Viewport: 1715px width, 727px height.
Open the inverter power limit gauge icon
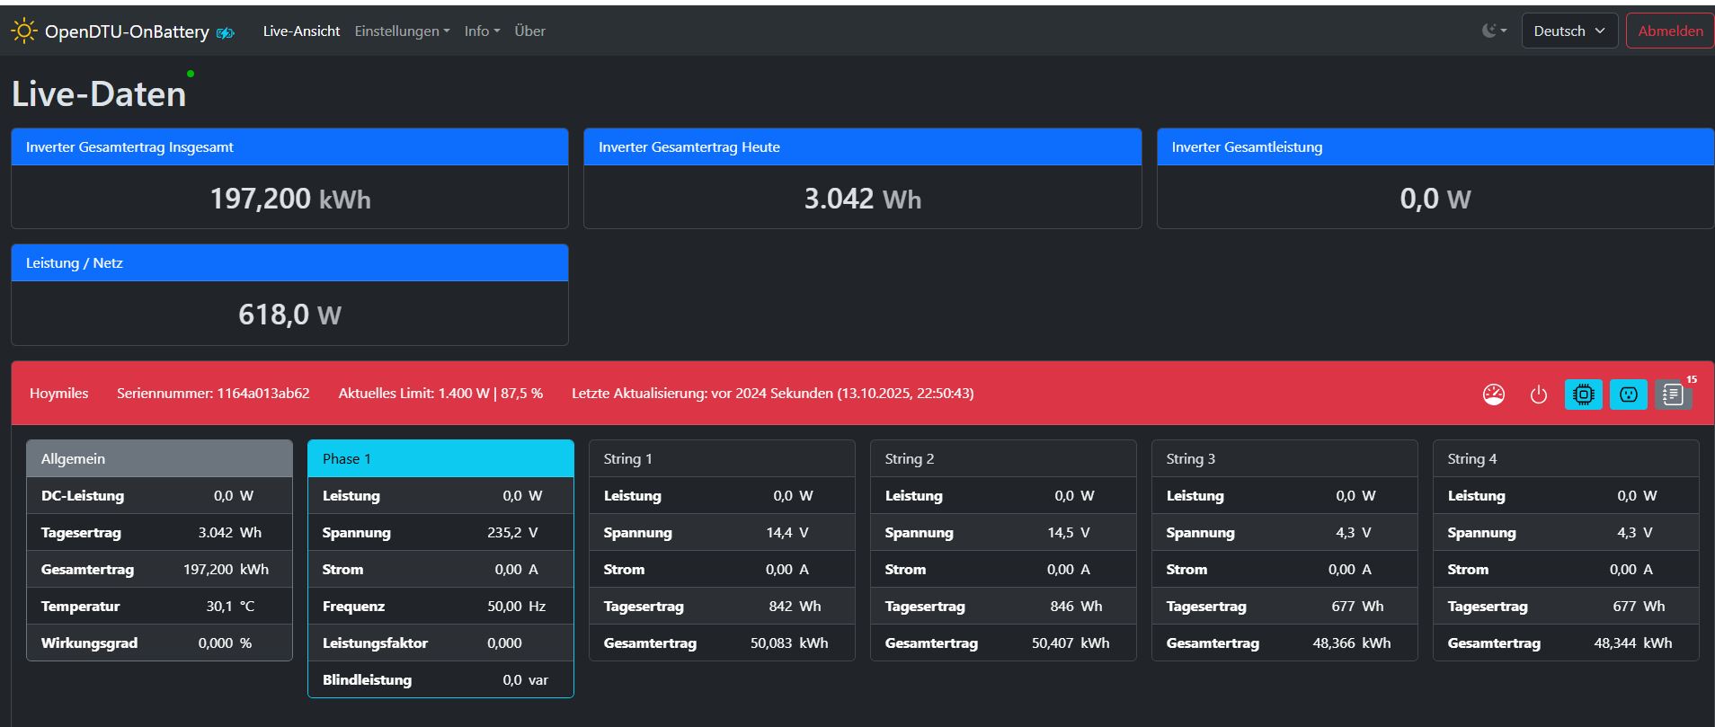click(1493, 395)
